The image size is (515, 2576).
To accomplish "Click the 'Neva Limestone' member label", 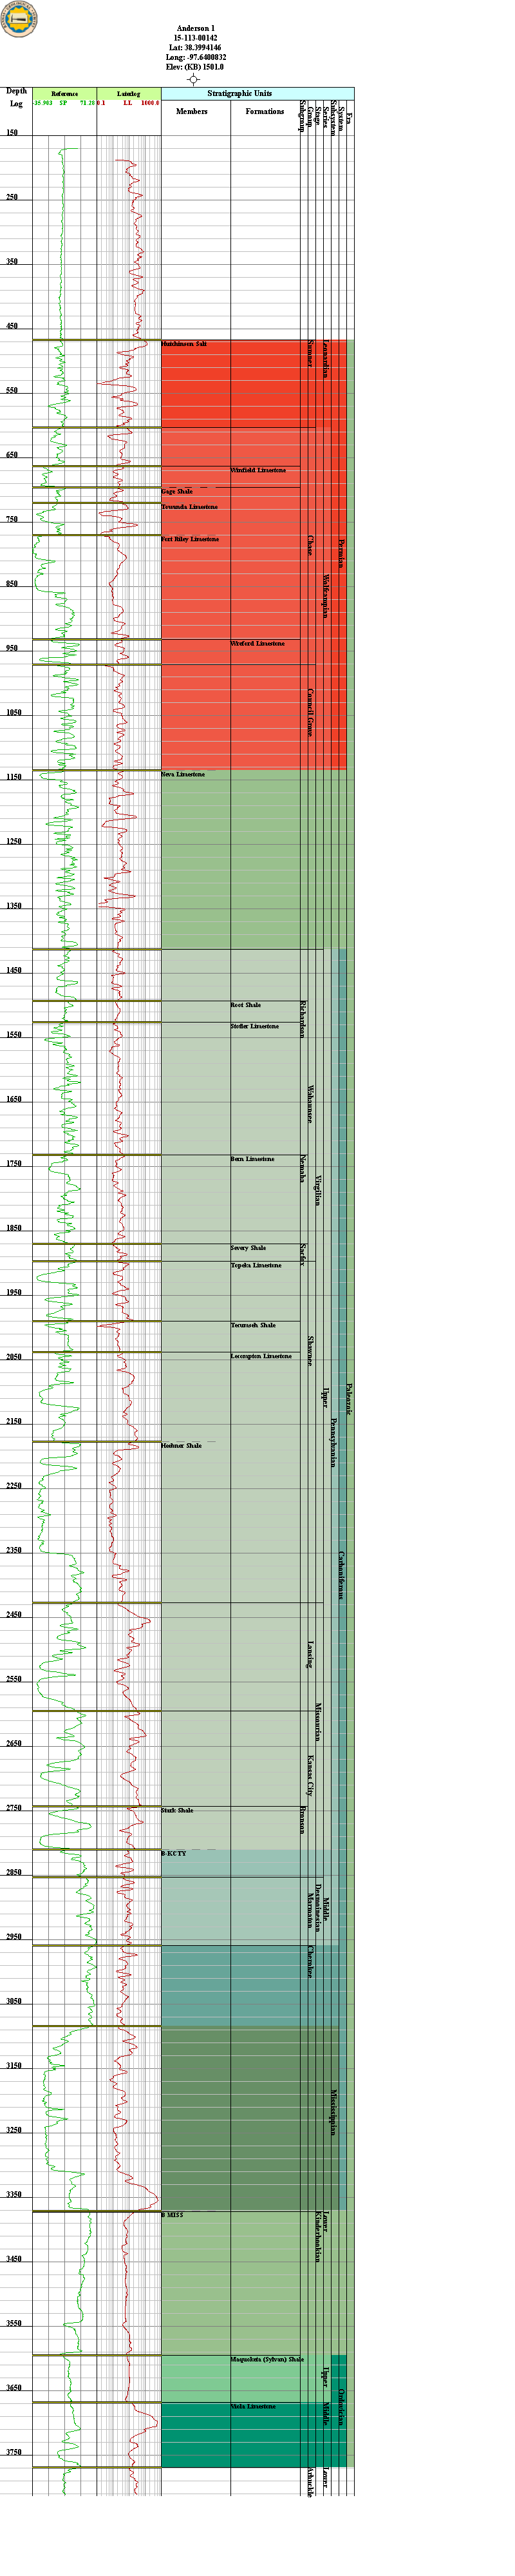I will click(183, 774).
